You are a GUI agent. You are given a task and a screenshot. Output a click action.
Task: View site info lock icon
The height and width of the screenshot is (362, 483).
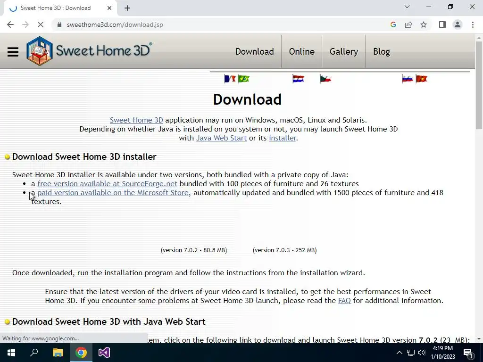point(59,25)
